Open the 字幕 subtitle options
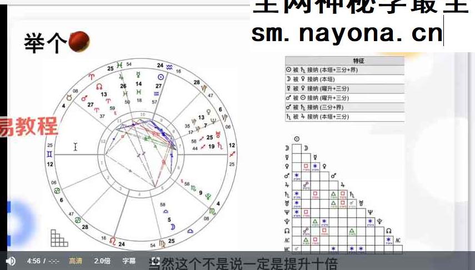475x270 pixels. pyautogui.click(x=129, y=261)
